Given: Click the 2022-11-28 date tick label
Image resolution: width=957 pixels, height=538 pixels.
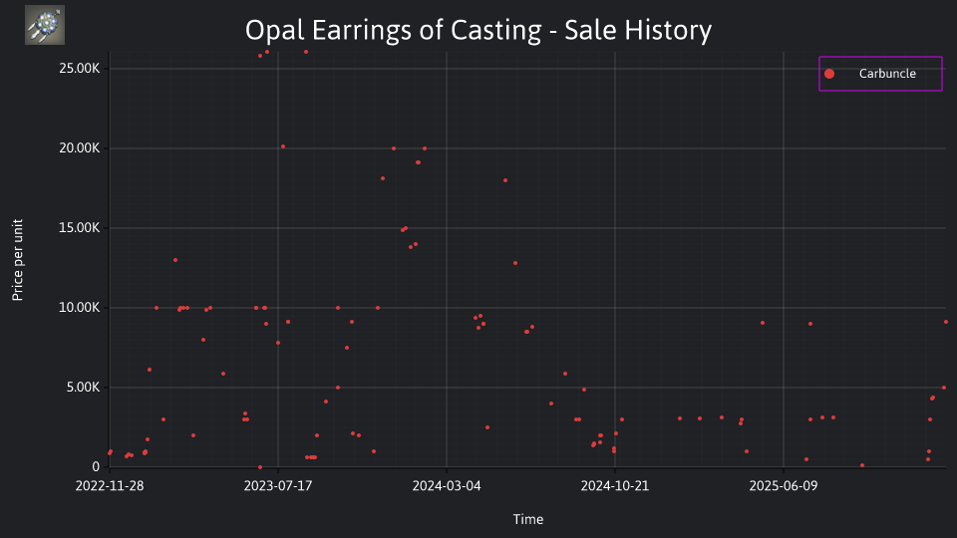Looking at the screenshot, I should click(110, 486).
